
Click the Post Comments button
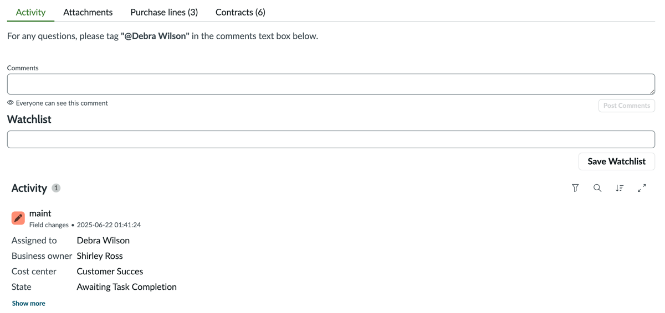coord(627,106)
